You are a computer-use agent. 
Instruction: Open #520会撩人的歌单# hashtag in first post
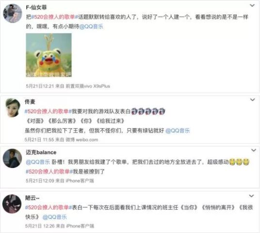click(54, 17)
